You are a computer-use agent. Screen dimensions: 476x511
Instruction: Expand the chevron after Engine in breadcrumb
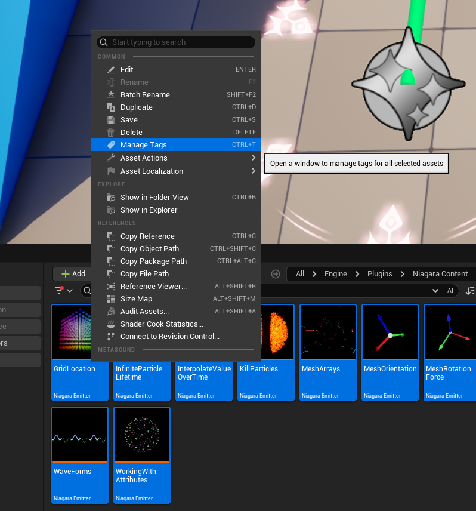coord(357,274)
